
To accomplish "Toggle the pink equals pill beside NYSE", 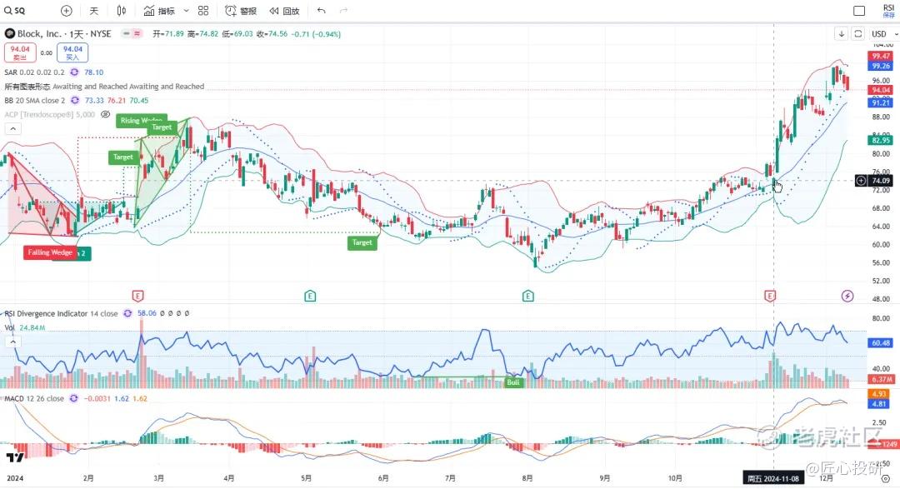I will 137,34.
